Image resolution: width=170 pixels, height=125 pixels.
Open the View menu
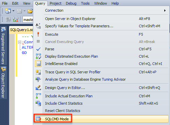tap(27, 3)
